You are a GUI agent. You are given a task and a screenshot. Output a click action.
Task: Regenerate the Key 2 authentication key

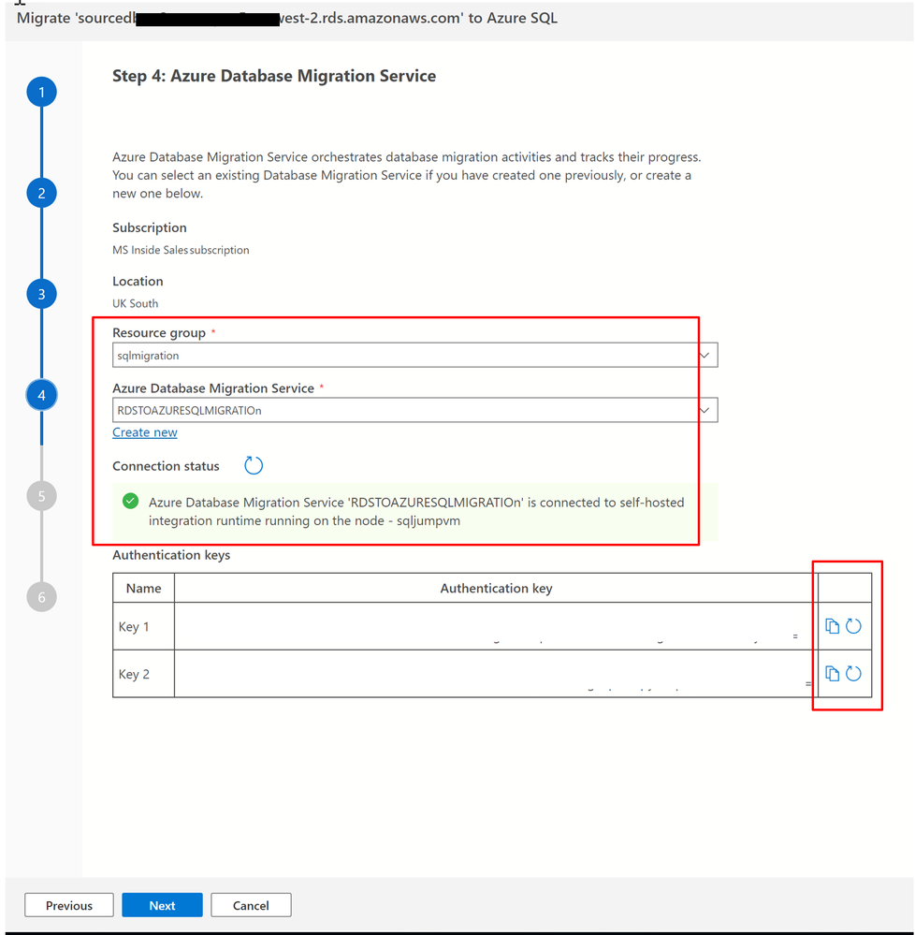coord(853,674)
